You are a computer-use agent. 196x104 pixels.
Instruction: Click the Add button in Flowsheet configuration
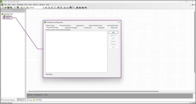(x=113, y=32)
